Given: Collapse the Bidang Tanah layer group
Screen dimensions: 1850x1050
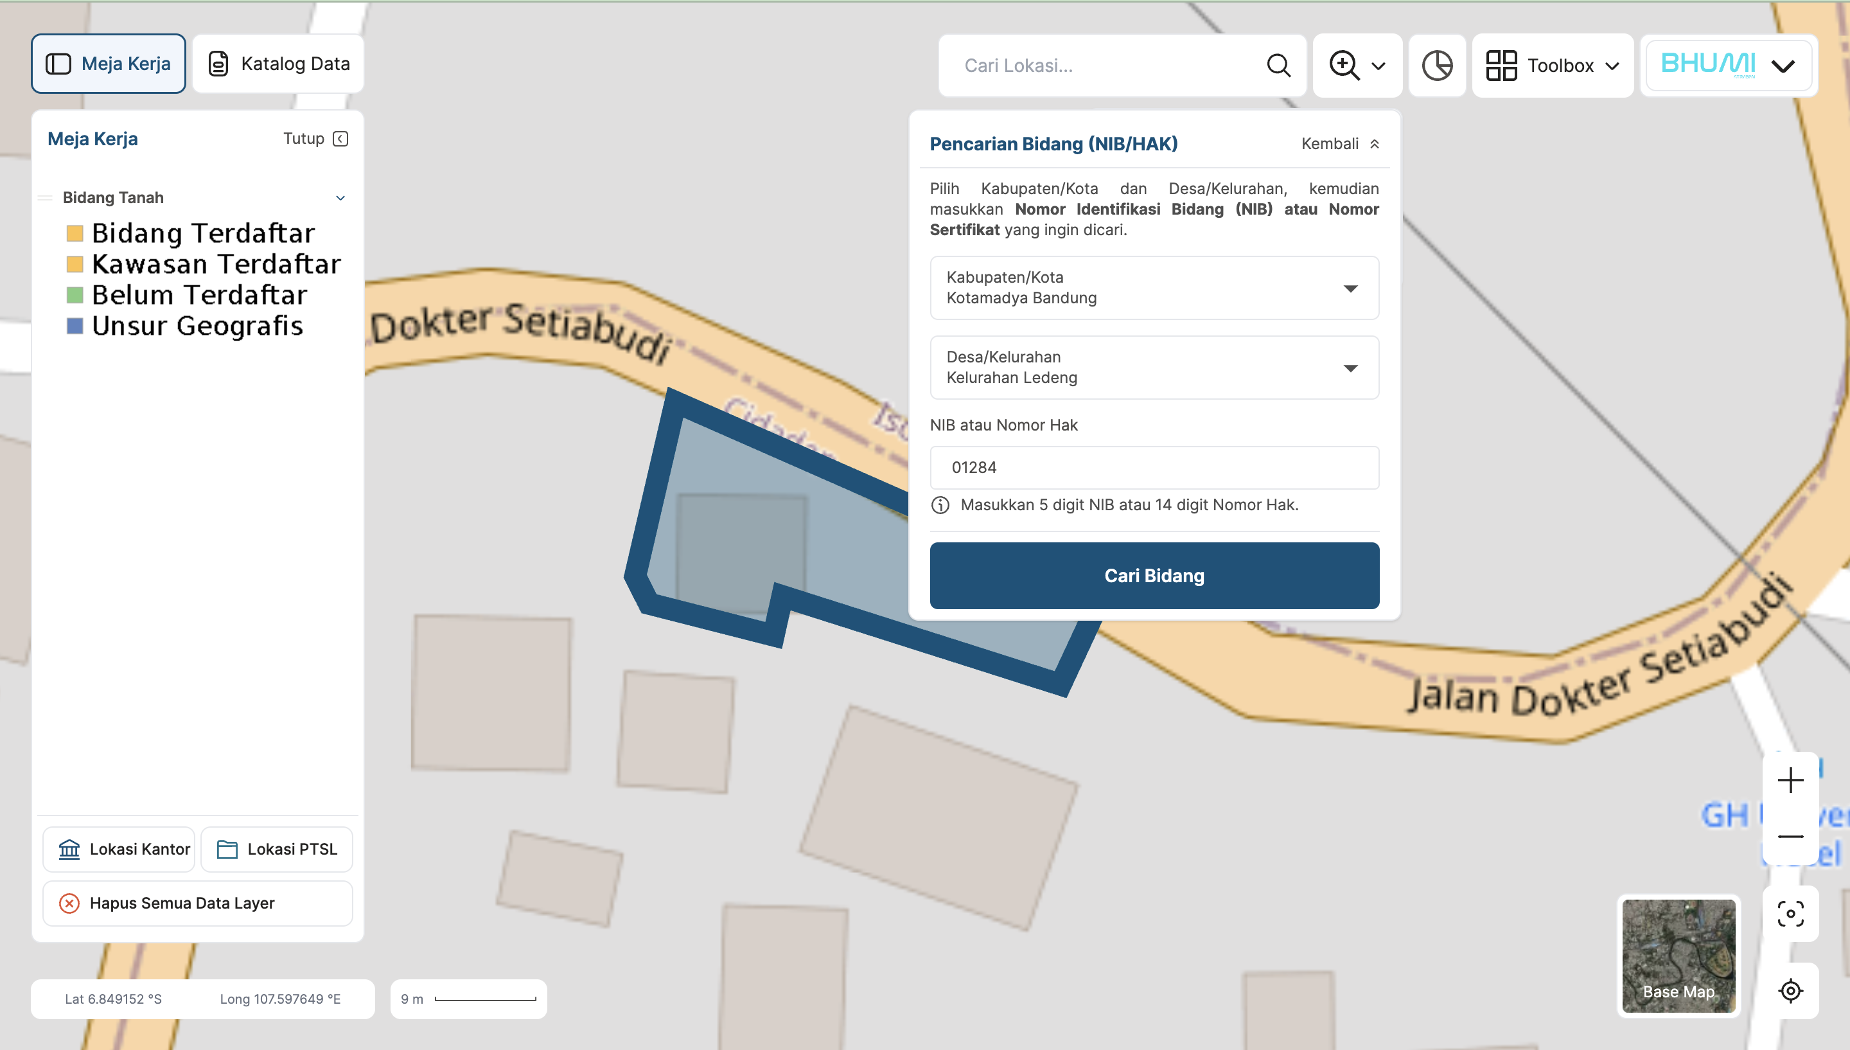Looking at the screenshot, I should pos(340,197).
